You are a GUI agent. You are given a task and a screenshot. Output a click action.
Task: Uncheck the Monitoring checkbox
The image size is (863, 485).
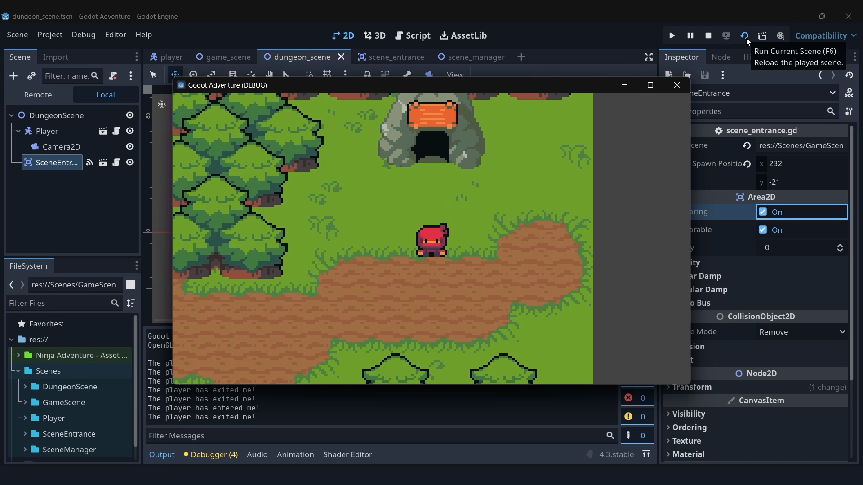[763, 212]
